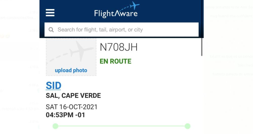The image size is (253, 134).
Task: Click the 04:53PM -01 departure time
Action: pos(65,115)
